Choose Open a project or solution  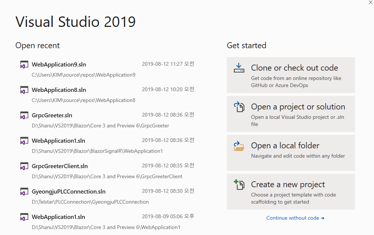pyautogui.click(x=291, y=114)
